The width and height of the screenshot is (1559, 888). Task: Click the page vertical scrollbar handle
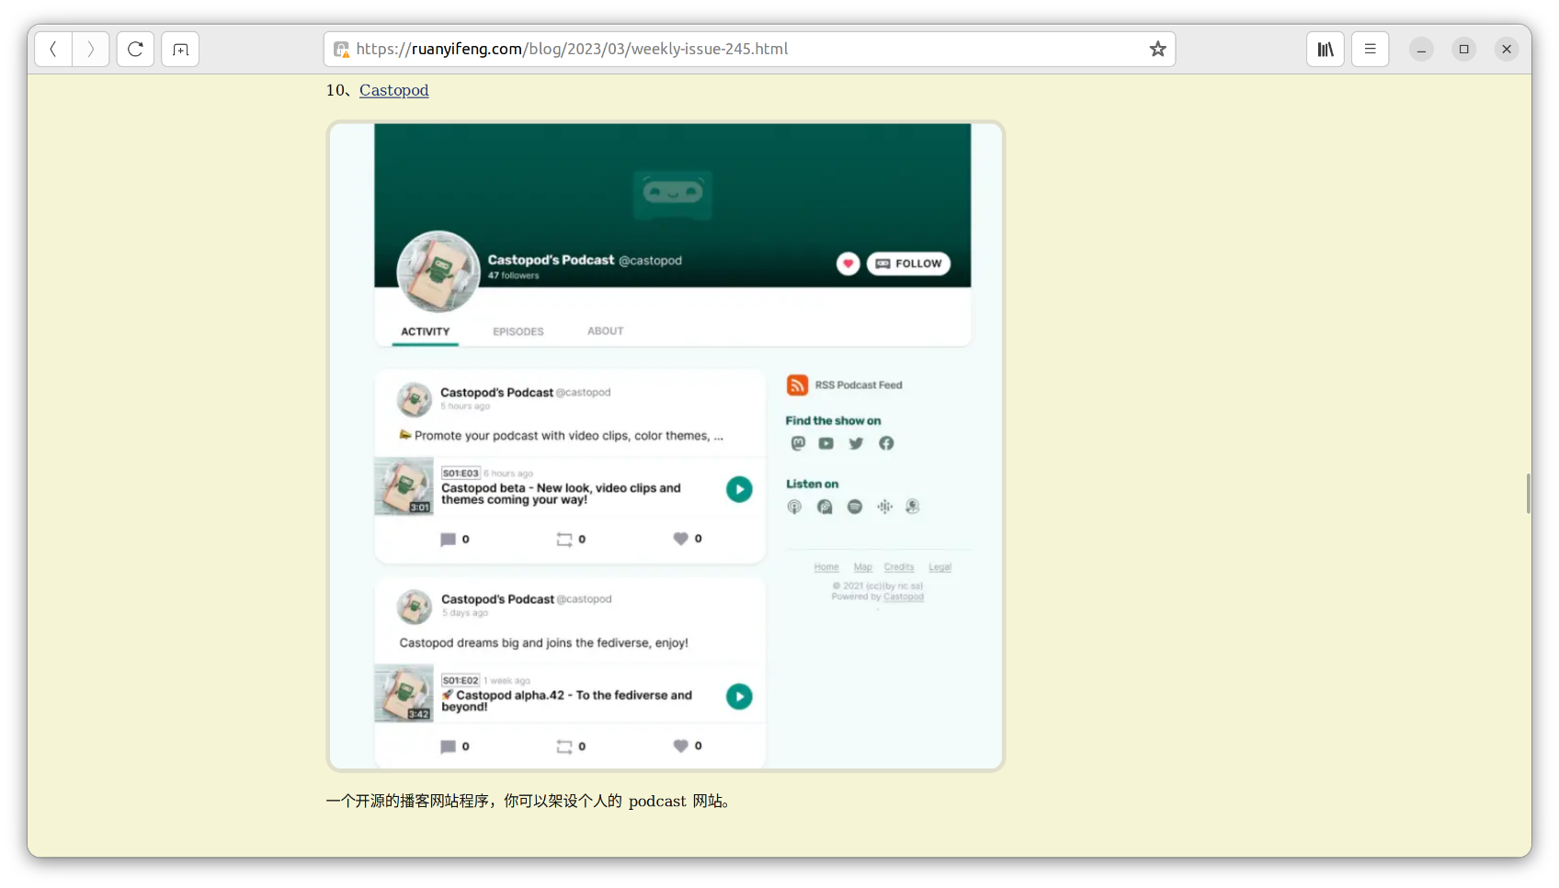tap(1528, 494)
